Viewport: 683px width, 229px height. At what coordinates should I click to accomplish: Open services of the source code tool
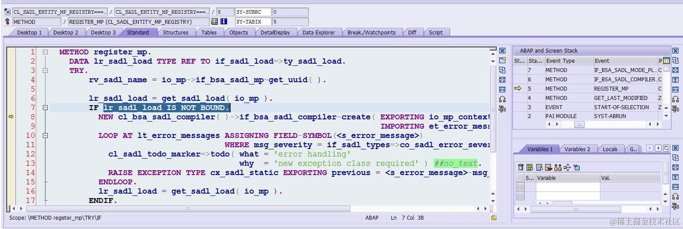pyautogui.click(x=502, y=99)
